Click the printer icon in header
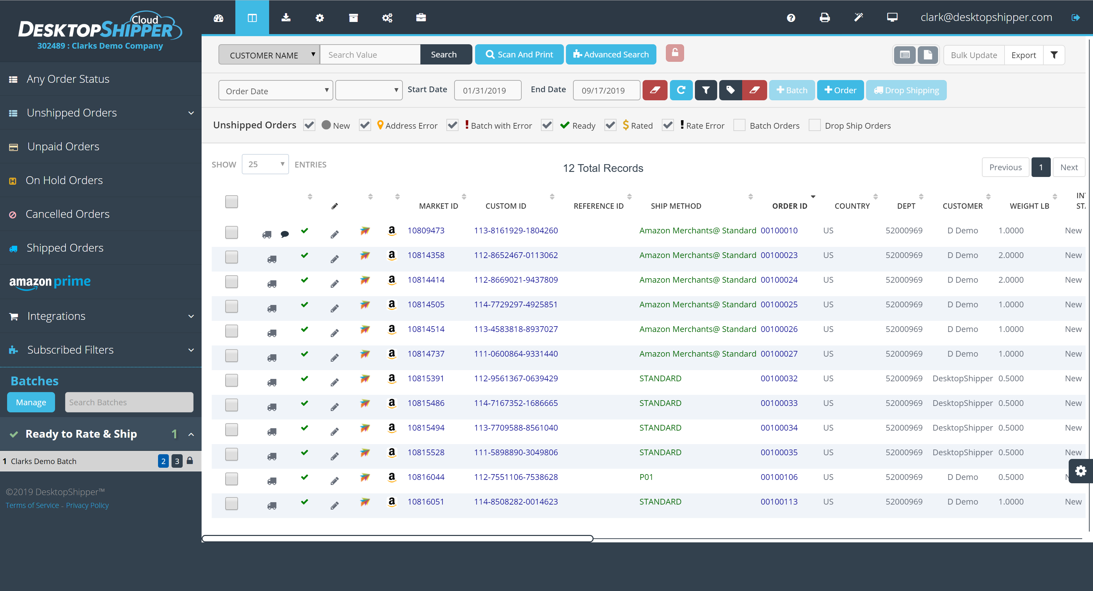The image size is (1093, 591). (825, 18)
